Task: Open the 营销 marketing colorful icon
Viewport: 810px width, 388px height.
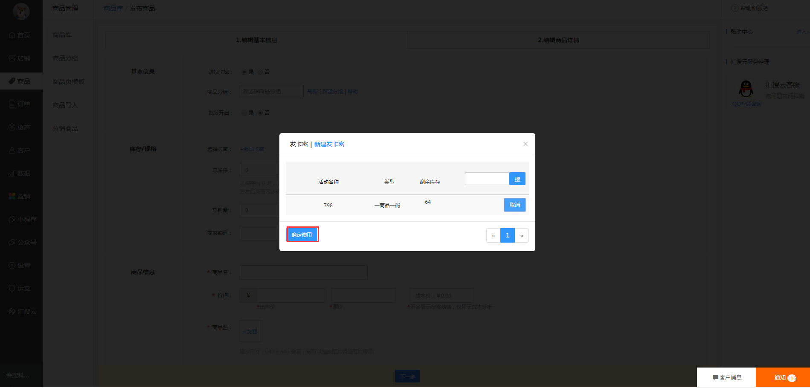Action: click(x=12, y=196)
